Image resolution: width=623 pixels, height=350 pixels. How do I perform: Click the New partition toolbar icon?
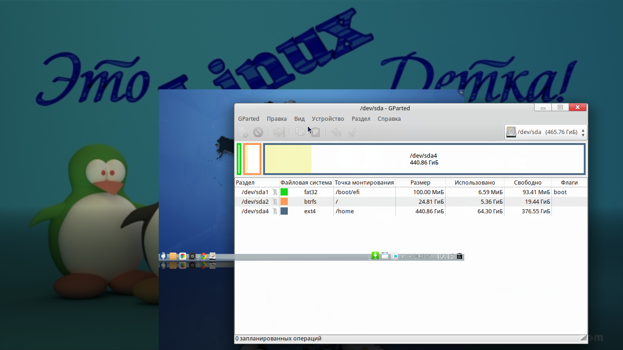tap(243, 132)
